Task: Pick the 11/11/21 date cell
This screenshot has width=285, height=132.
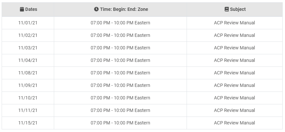Action: 28,110
